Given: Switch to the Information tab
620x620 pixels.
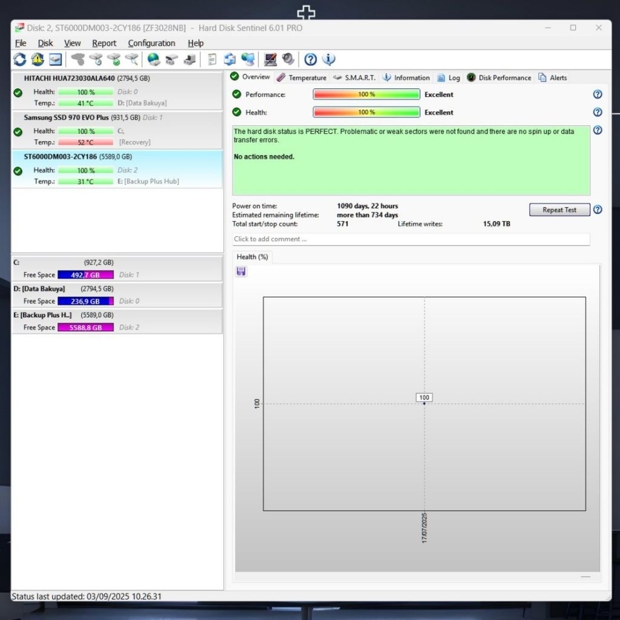Looking at the screenshot, I should click(x=406, y=77).
